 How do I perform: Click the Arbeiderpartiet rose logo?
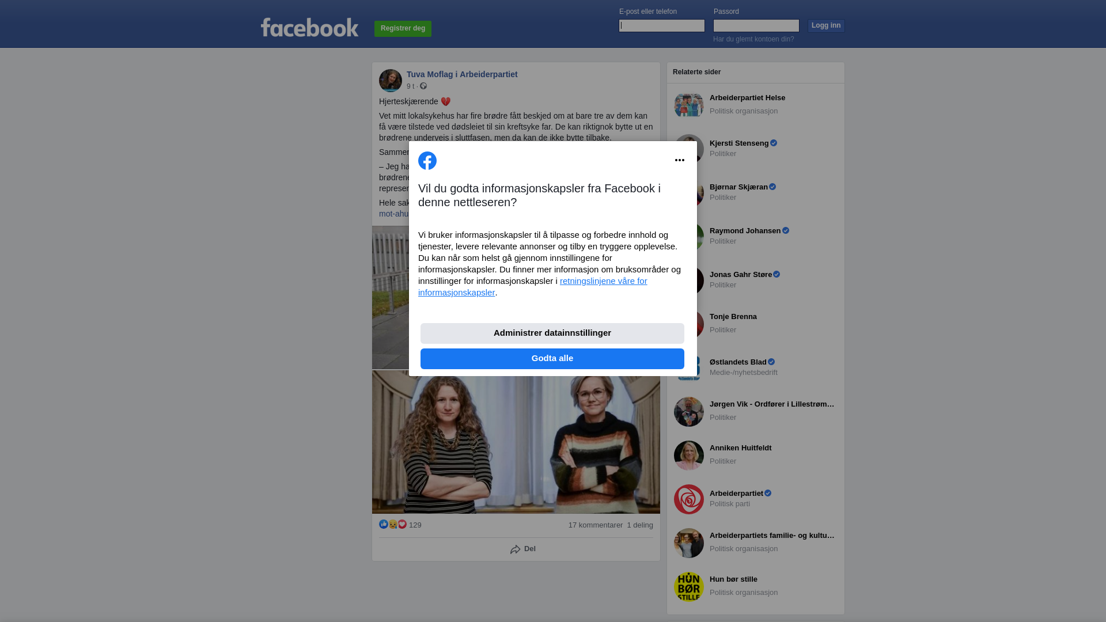point(689,499)
